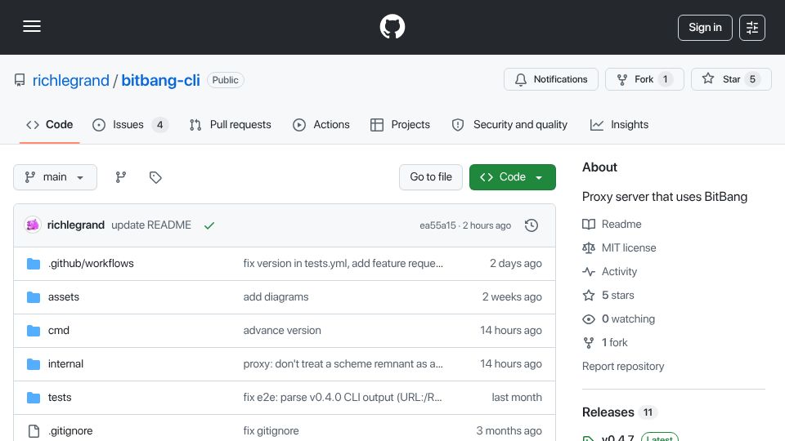Click the '2 days ago' timestamp
This screenshot has height=441, width=785.
click(x=516, y=264)
